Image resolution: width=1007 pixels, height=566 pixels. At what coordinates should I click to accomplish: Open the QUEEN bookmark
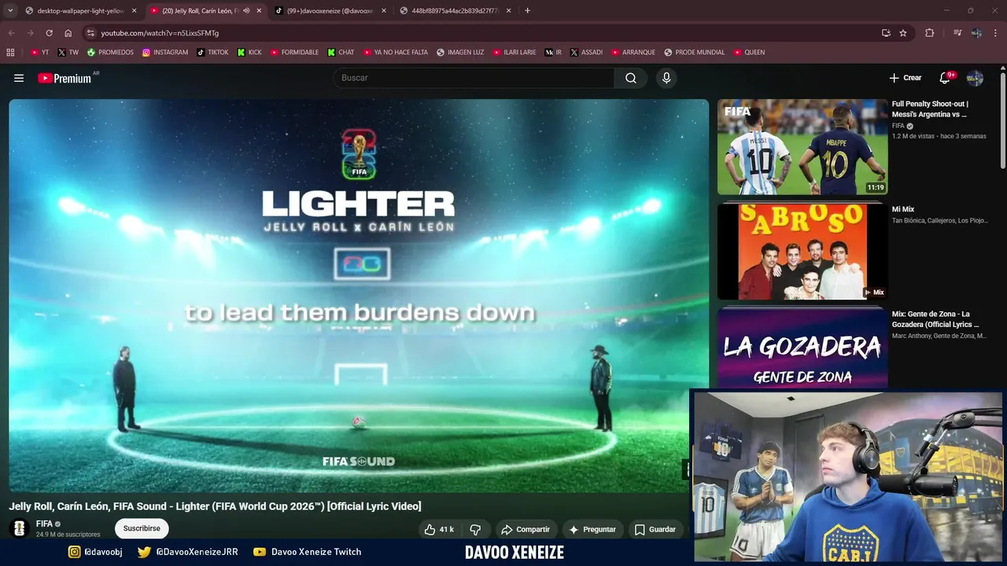pos(749,53)
